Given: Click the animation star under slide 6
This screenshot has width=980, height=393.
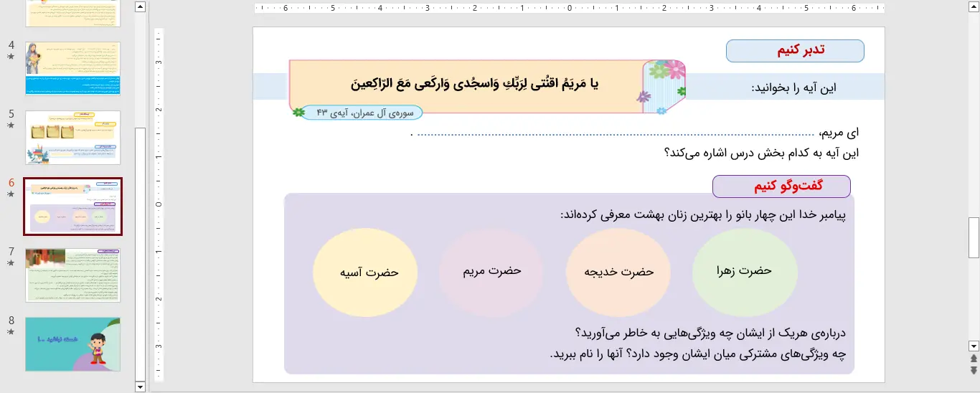Looking at the screenshot, I should pos(11,194).
